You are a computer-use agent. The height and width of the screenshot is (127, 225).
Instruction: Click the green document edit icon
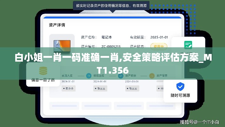coord(188,45)
